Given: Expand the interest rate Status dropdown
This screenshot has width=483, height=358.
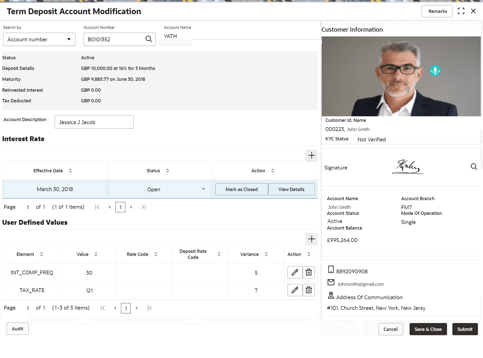Looking at the screenshot, I should click(203, 189).
